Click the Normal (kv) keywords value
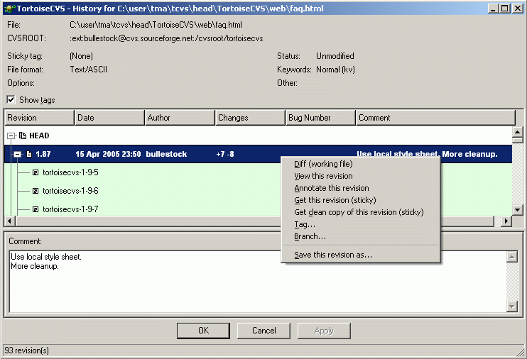527x359 pixels. click(x=335, y=70)
